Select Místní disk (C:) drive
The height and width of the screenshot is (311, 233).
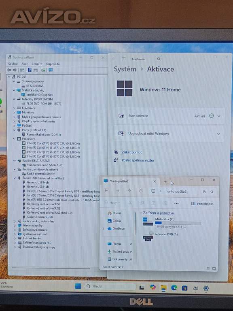[x=172, y=223]
